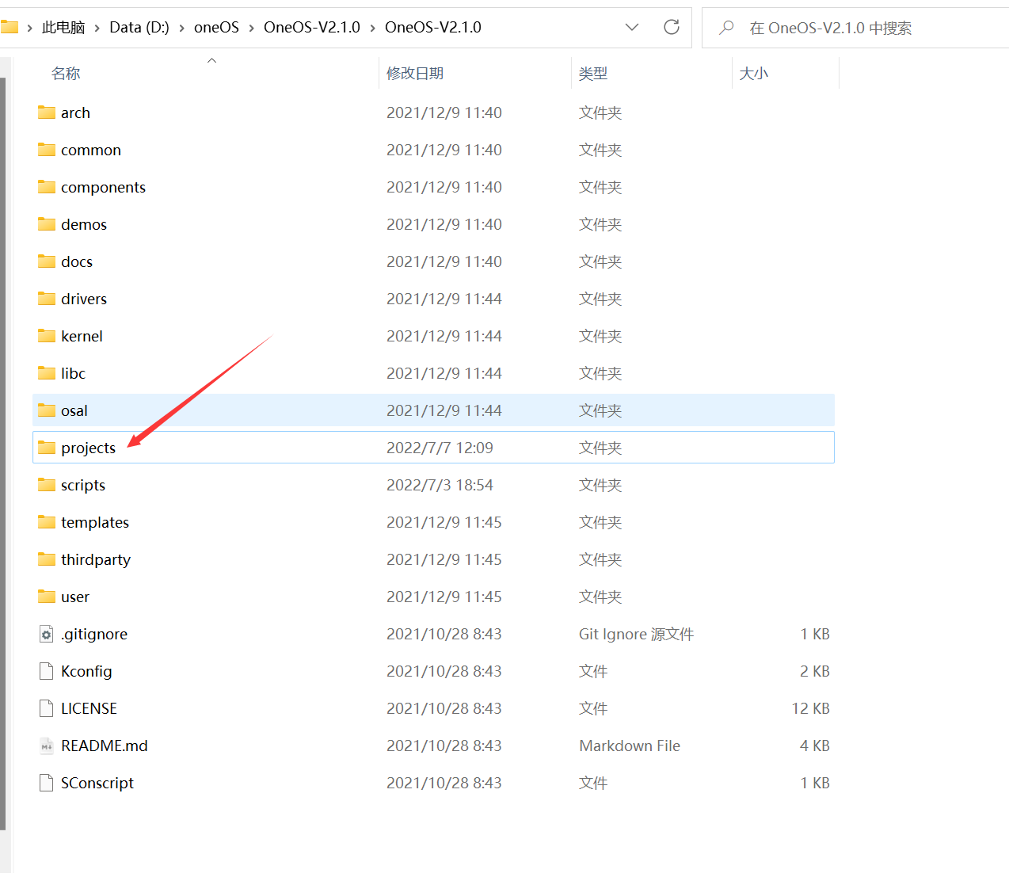Screen dimensions: 1009x881
Task: Select the folder name components
Action: tap(103, 187)
